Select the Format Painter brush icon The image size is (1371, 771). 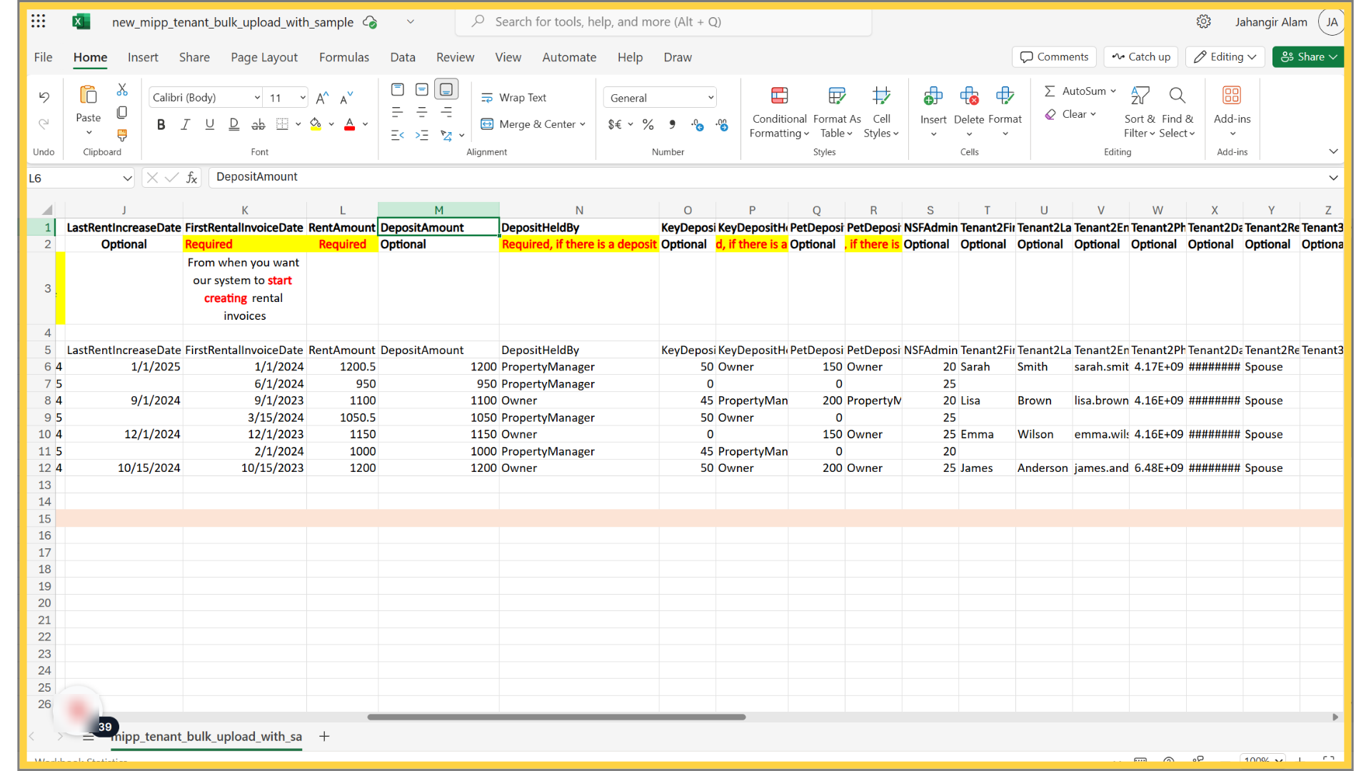point(122,134)
